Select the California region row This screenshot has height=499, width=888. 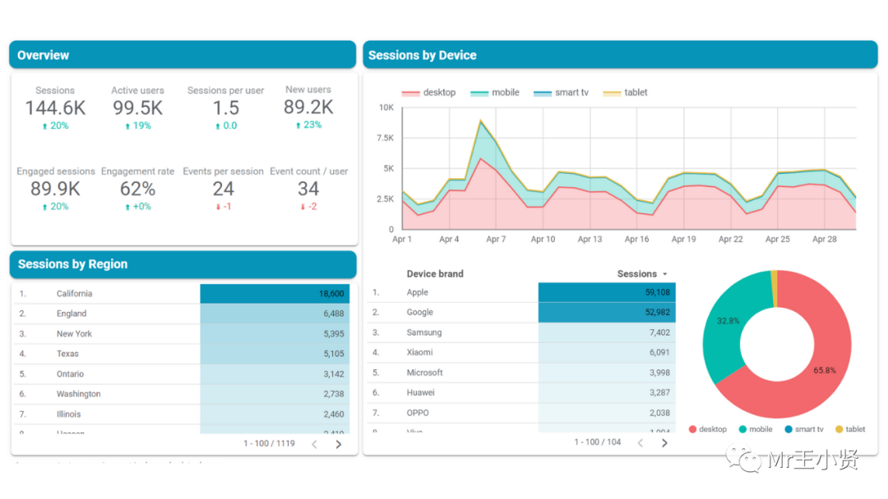click(x=181, y=293)
